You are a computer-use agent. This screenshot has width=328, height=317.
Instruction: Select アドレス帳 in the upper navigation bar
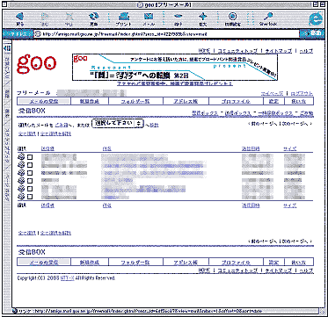(x=186, y=101)
